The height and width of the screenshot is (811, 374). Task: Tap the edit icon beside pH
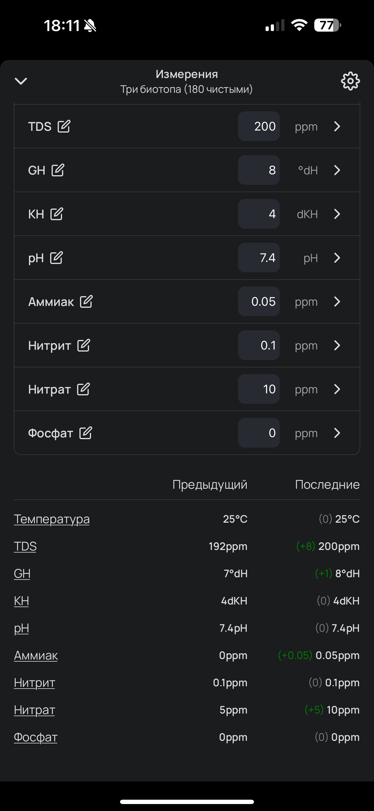[x=57, y=258]
